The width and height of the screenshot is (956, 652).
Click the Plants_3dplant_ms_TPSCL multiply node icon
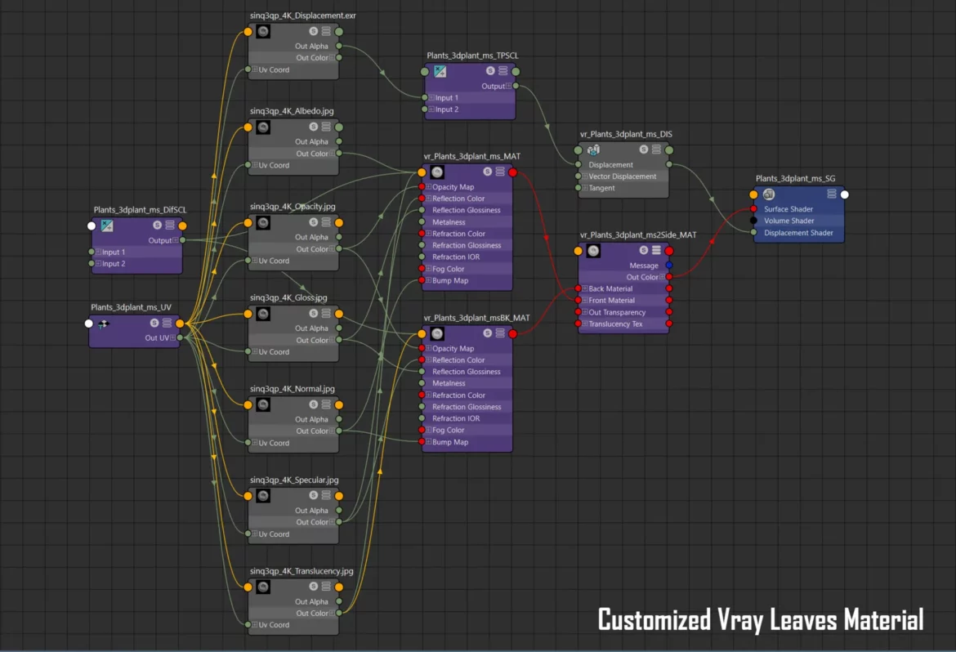[440, 72]
